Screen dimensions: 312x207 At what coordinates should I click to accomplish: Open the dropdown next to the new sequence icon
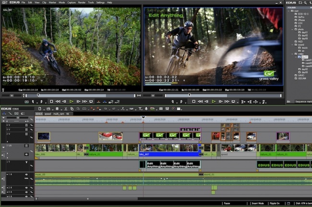(44, 109)
